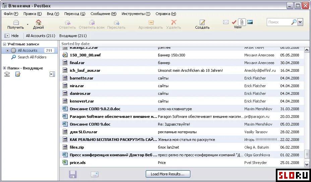311x182 pixels.
Task: Select the Paragon Software attachment row
Action: point(182,117)
